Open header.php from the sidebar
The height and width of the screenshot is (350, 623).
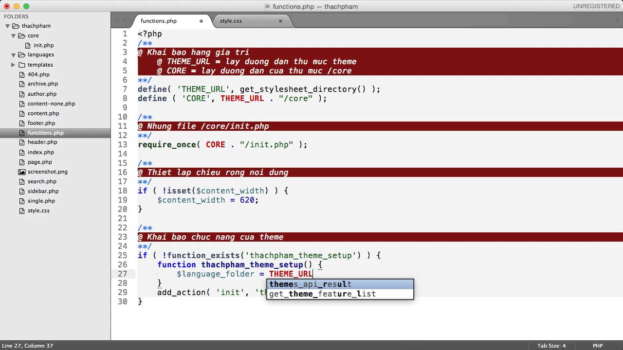(42, 142)
